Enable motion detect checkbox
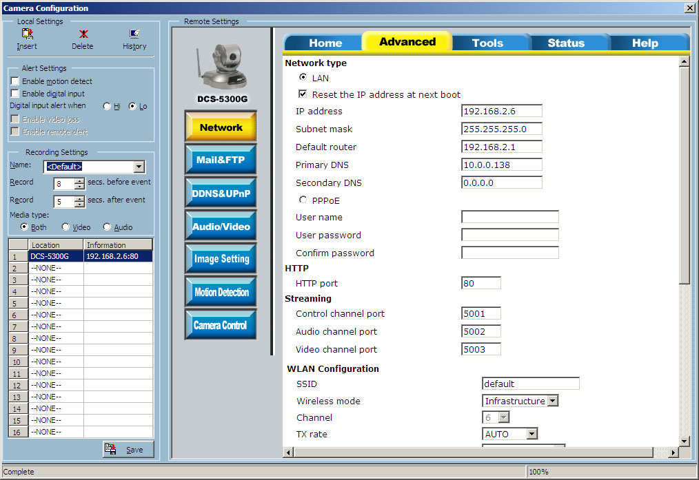 pos(15,81)
